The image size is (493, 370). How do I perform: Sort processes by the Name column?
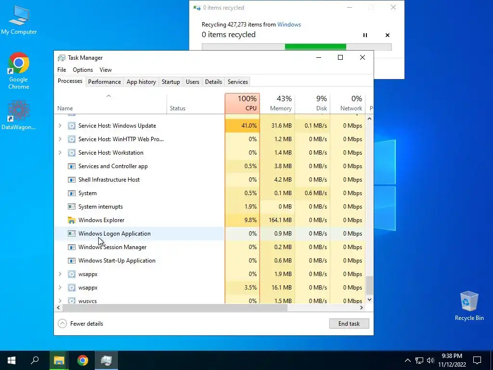(110, 104)
